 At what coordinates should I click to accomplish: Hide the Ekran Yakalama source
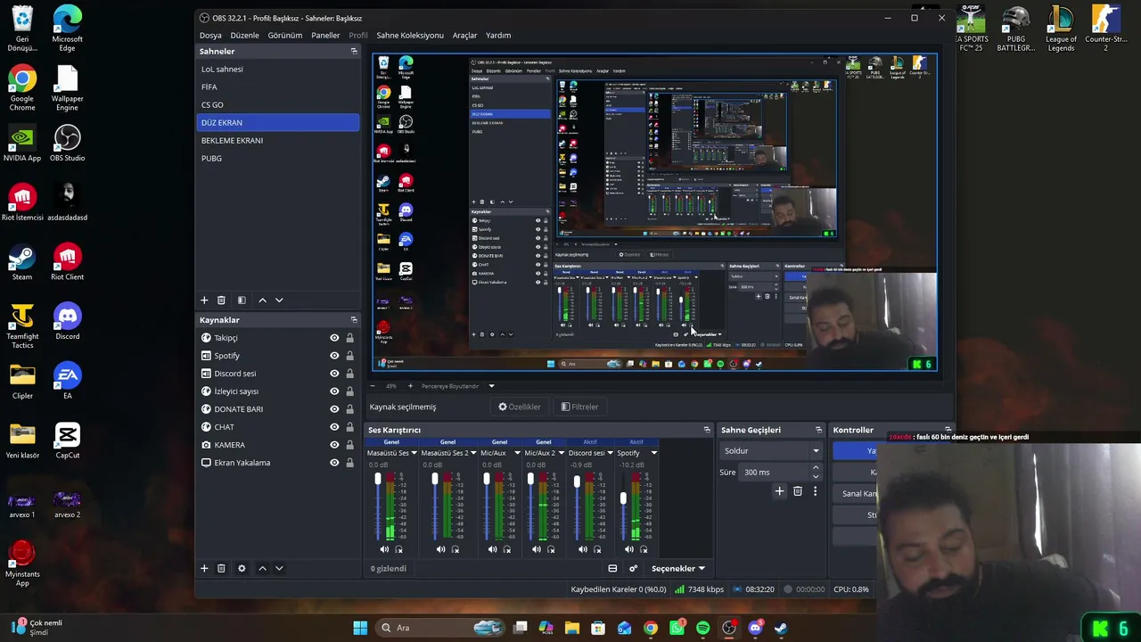334,463
